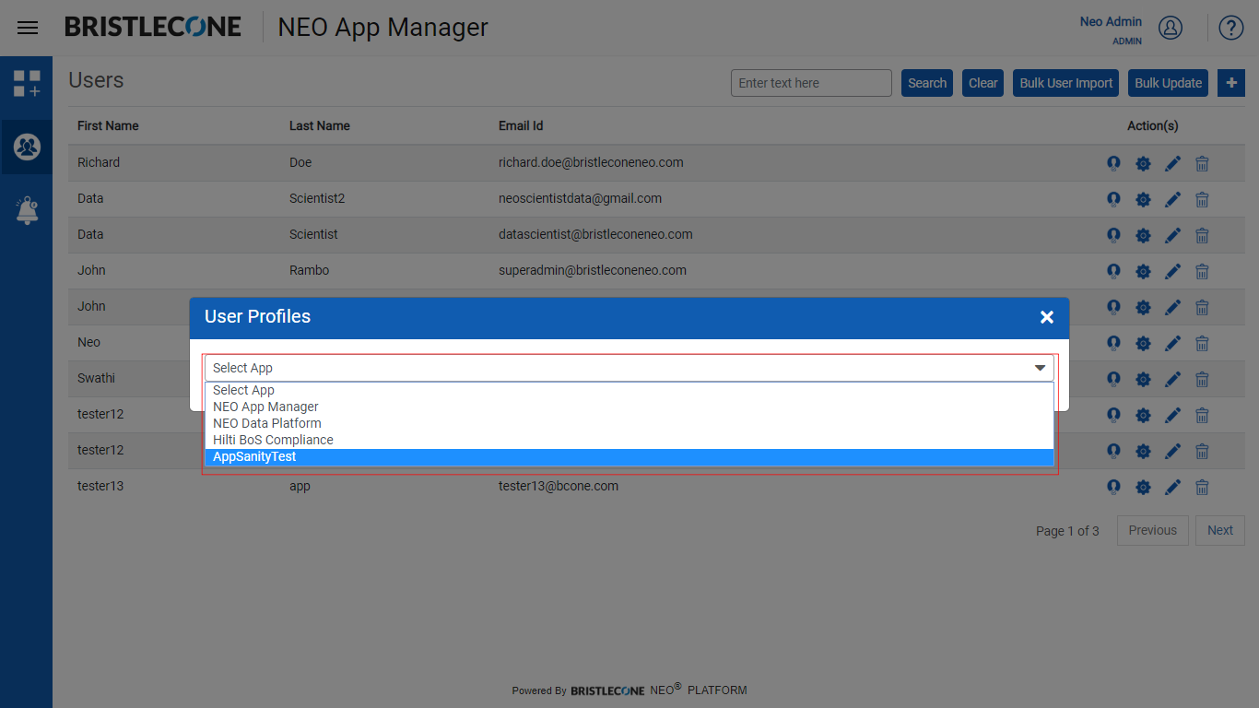Image resolution: width=1259 pixels, height=708 pixels.
Task: Click the Search button
Action: click(927, 83)
